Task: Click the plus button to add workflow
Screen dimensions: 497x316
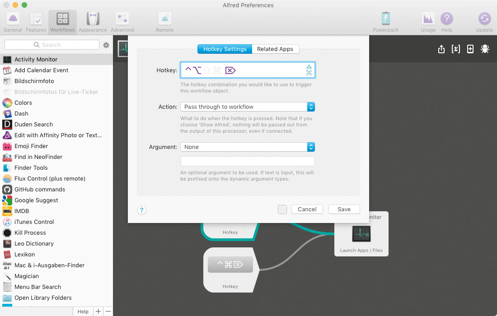Action: tap(98, 311)
